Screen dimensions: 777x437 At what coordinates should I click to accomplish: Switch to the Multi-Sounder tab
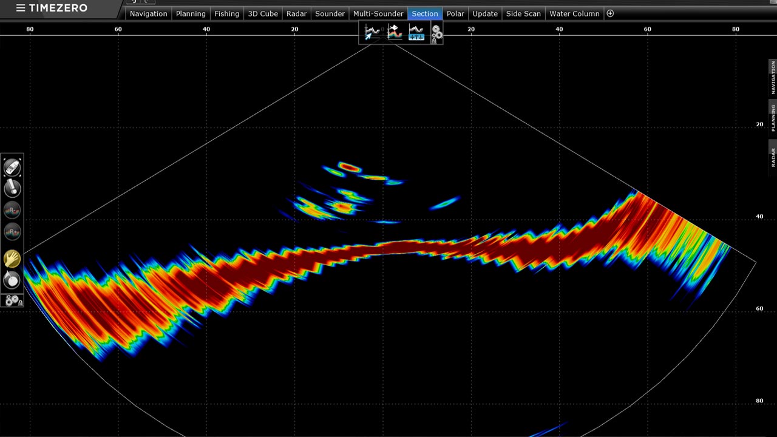(x=378, y=13)
